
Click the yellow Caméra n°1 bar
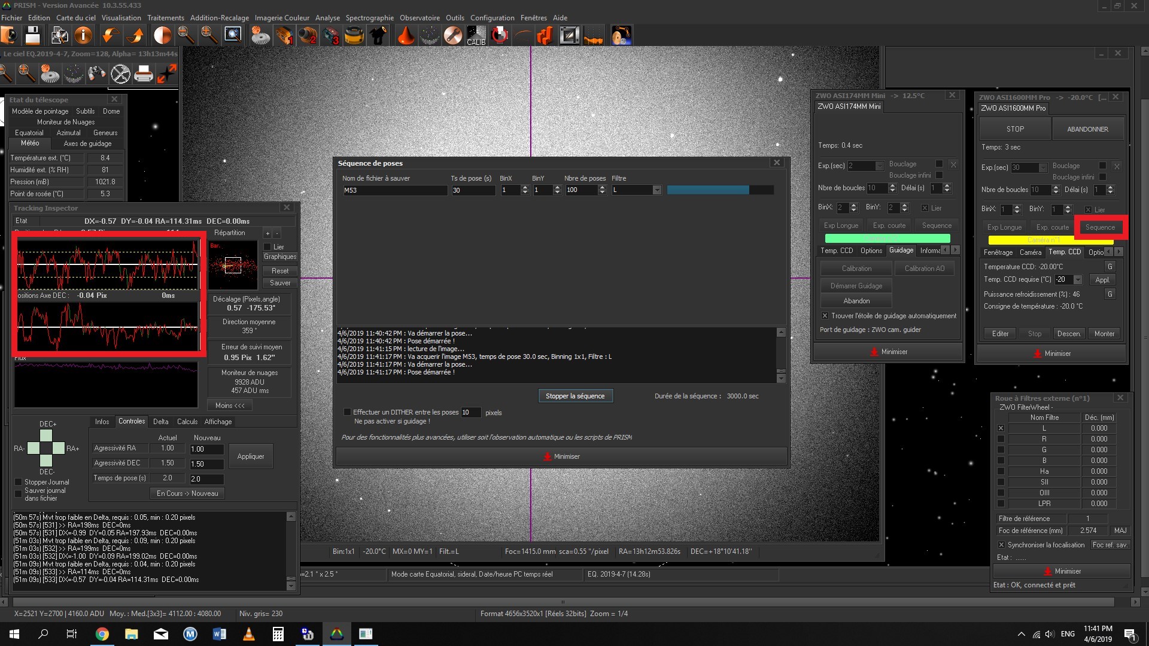(1051, 240)
